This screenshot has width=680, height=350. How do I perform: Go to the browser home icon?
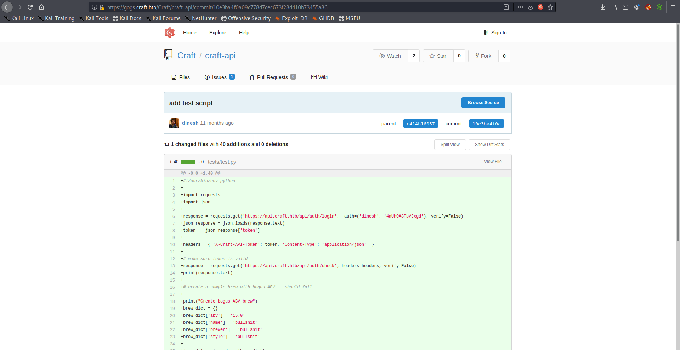click(x=41, y=7)
